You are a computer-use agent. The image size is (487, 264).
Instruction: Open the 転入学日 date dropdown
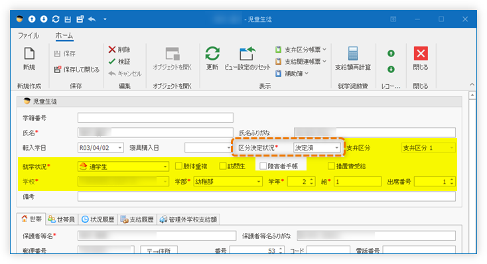click(x=120, y=148)
